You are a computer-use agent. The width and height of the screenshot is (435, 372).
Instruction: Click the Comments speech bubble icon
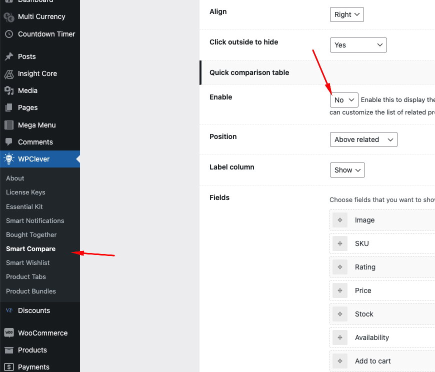tap(9, 142)
